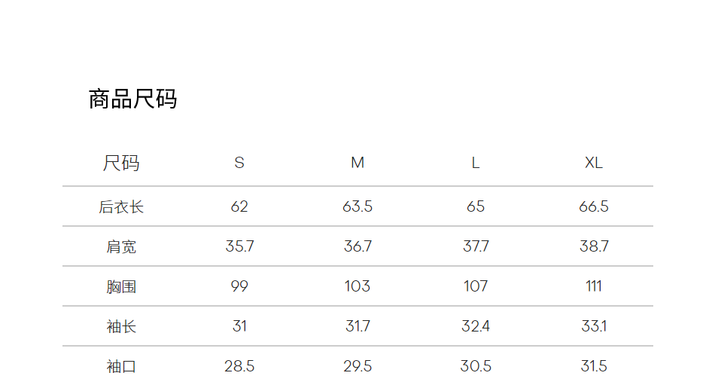
Task: Select the 肩宽 row label
Action: point(121,246)
